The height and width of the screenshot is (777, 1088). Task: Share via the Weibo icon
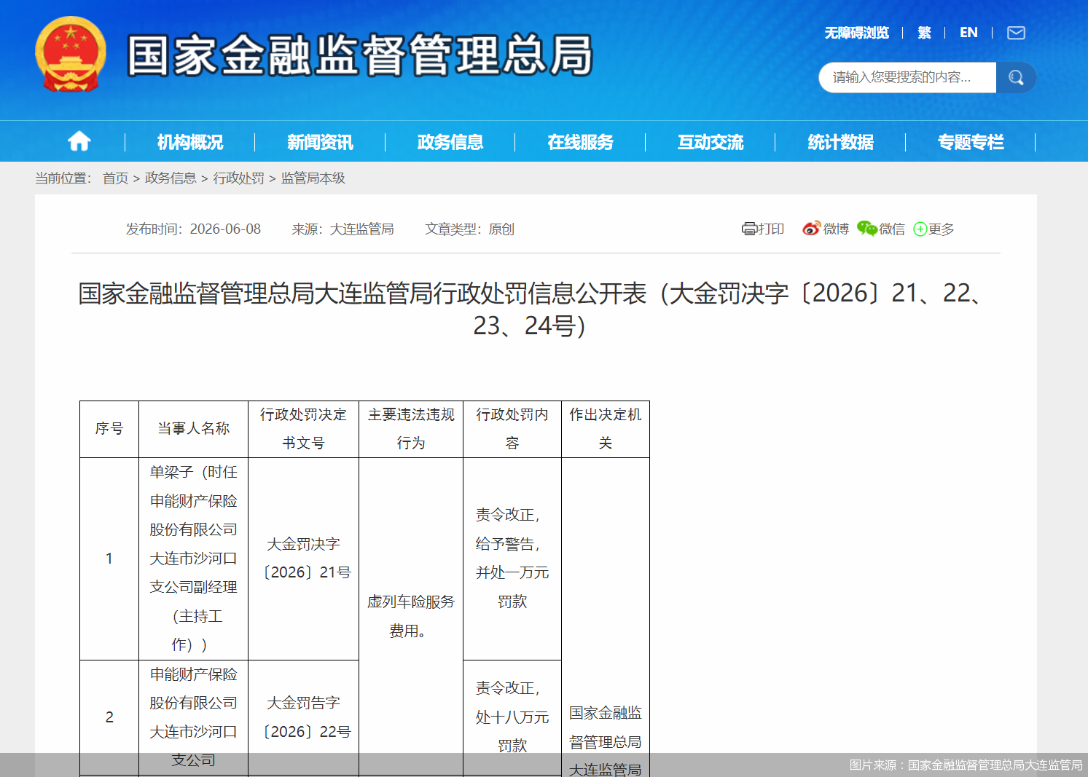[x=811, y=229]
